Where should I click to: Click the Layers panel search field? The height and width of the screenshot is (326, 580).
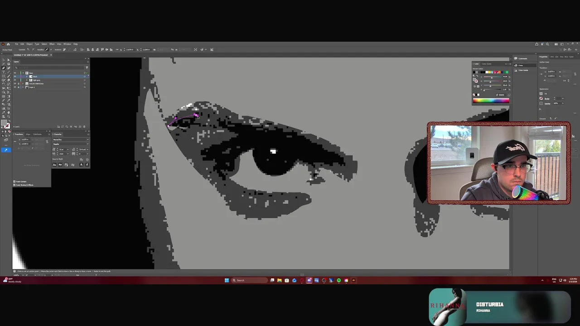50,67
